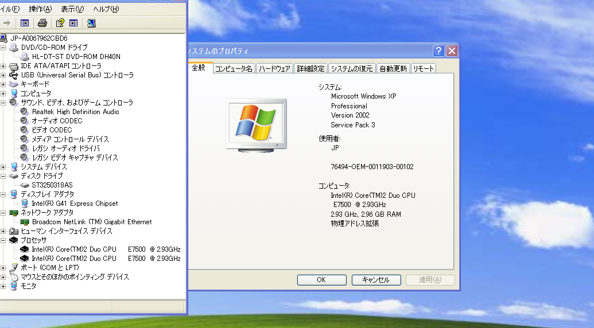Switch to the ハードウェア tab
The width and height of the screenshot is (594, 328).
pyautogui.click(x=275, y=68)
